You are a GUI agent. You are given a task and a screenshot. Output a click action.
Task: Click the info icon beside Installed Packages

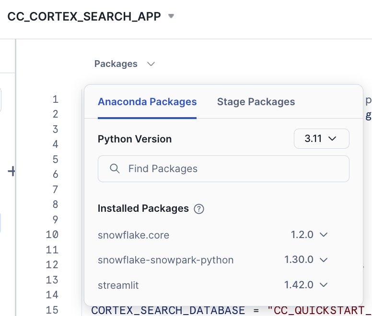(x=199, y=209)
